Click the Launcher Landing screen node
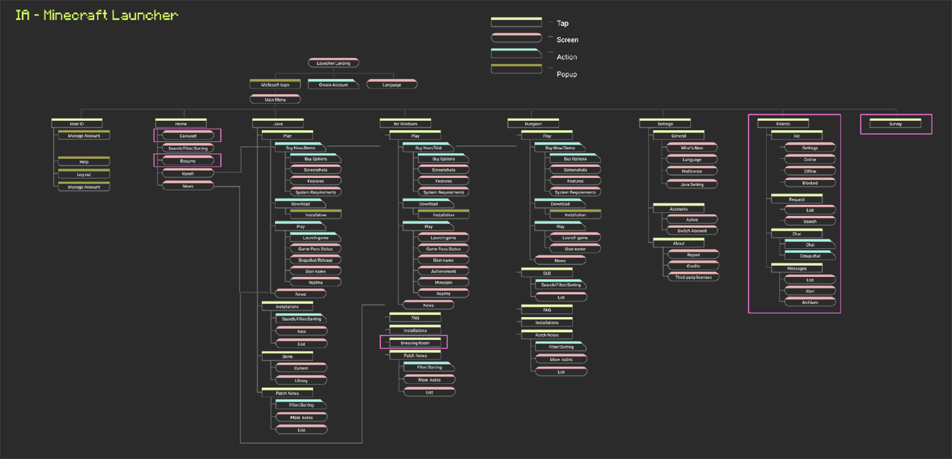The image size is (952, 459). click(333, 63)
